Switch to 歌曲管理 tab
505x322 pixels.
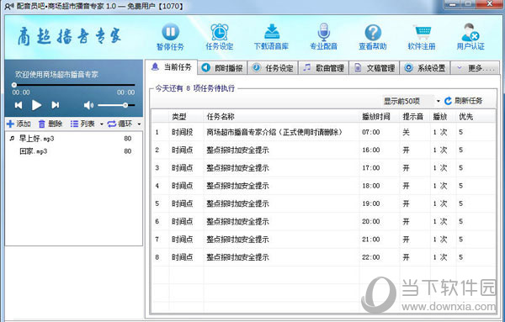(324, 68)
